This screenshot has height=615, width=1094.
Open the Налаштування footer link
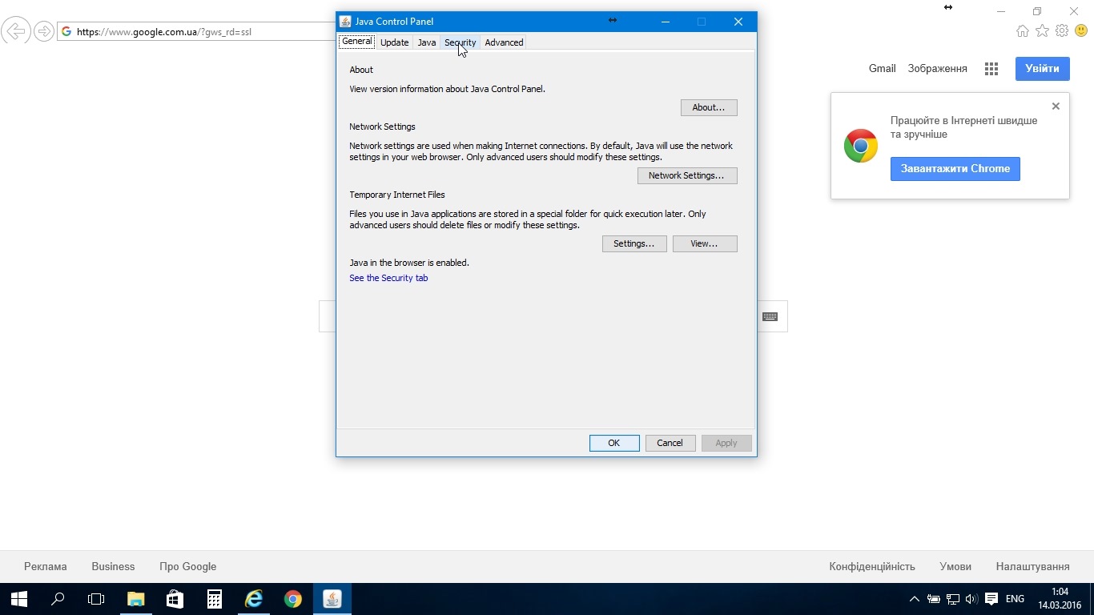coord(1033,566)
